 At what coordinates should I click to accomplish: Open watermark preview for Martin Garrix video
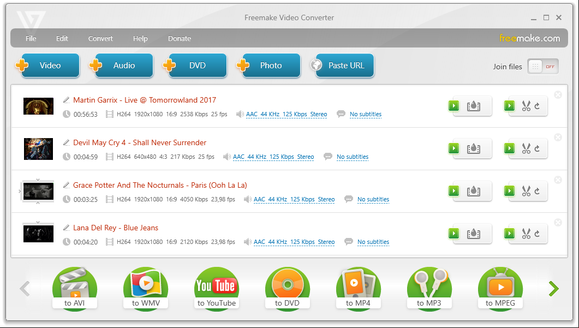pos(470,106)
